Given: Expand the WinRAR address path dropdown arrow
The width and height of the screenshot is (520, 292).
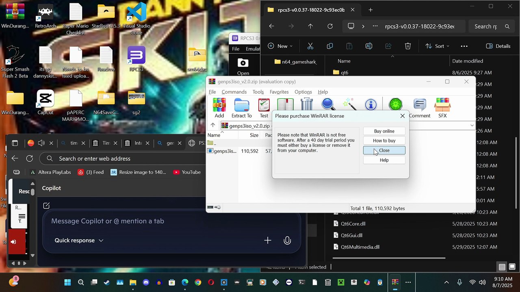Looking at the screenshot, I should click(472, 126).
